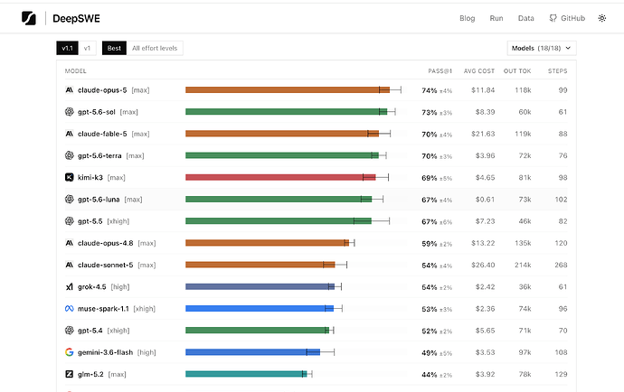Click the model name gemini-3.6-flash

click(105, 352)
